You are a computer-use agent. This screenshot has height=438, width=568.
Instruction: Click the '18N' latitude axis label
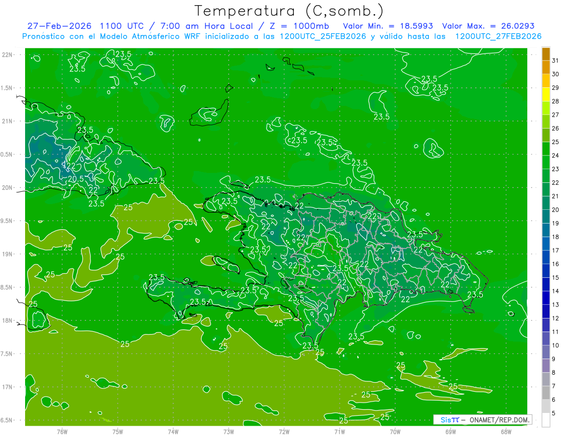coord(8,320)
